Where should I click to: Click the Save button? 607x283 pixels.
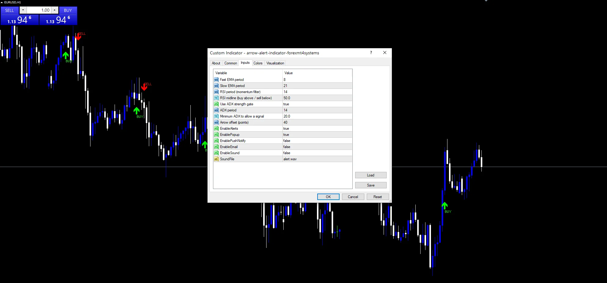[371, 185]
